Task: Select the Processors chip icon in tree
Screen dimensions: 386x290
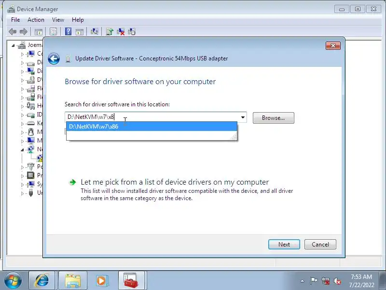Action: pos(31,175)
